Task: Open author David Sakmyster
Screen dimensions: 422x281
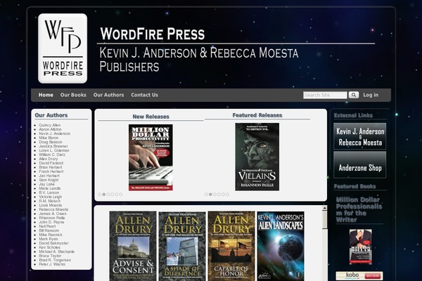Action: [x=53, y=243]
